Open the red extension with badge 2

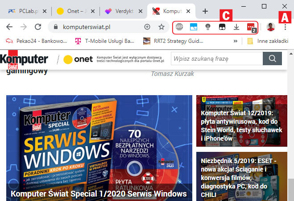pyautogui.click(x=252, y=28)
